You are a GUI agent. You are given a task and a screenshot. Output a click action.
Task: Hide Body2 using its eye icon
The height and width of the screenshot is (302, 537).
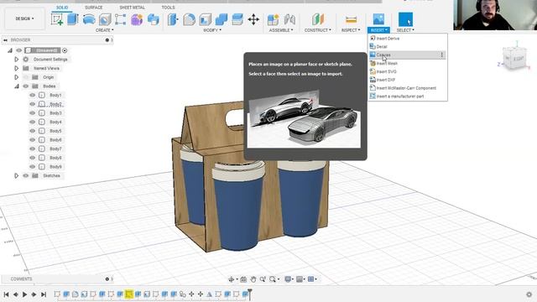[33, 104]
